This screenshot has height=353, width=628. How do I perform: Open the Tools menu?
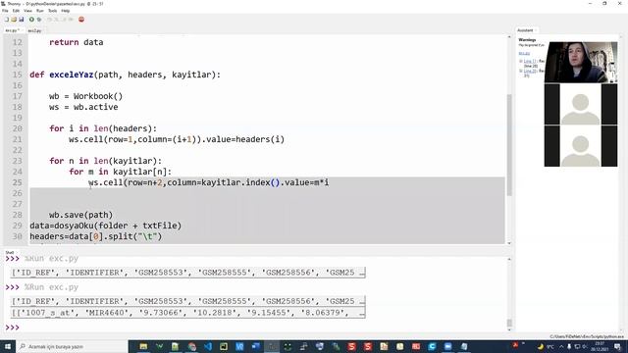pyautogui.click(x=52, y=11)
